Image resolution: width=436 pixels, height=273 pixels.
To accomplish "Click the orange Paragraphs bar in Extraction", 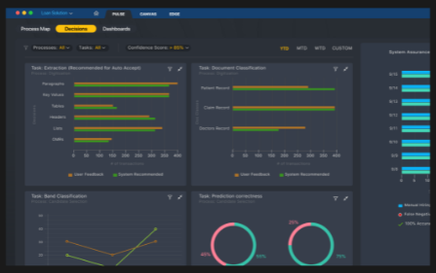I will pyautogui.click(x=126, y=83).
